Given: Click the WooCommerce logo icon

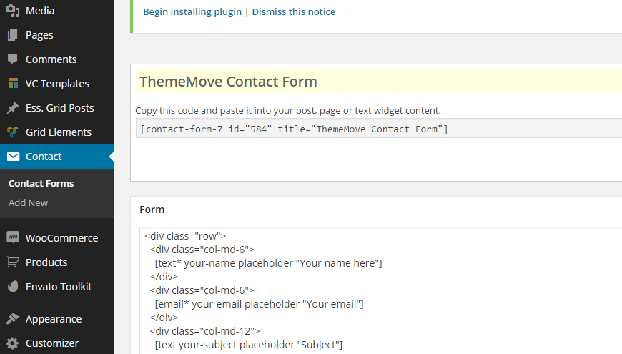Looking at the screenshot, I should pos(12,238).
